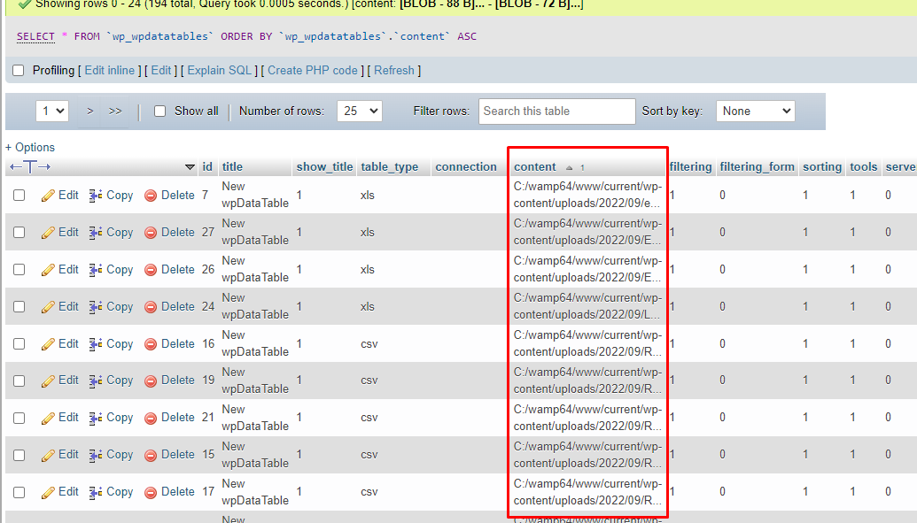Sort by the filtering column header
Screen dimensions: 917x523
click(691, 166)
